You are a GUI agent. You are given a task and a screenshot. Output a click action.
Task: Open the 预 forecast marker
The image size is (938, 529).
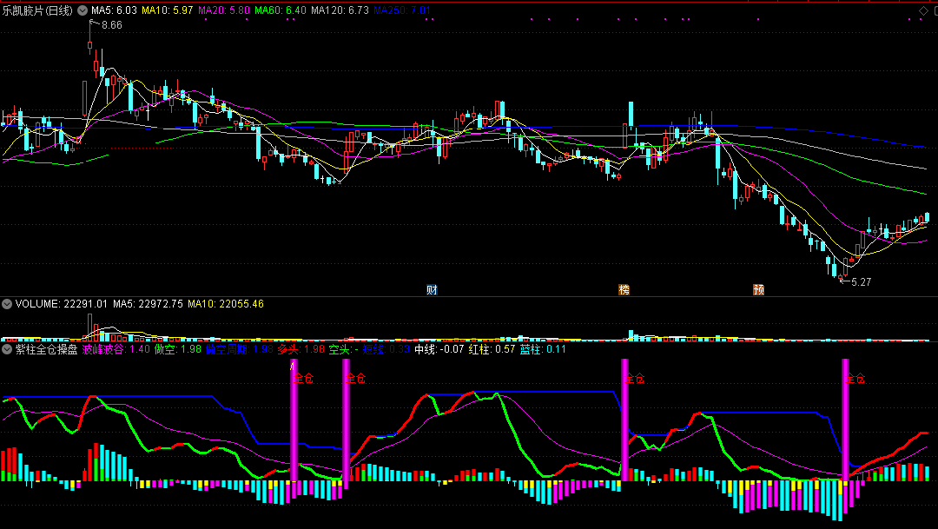point(758,289)
